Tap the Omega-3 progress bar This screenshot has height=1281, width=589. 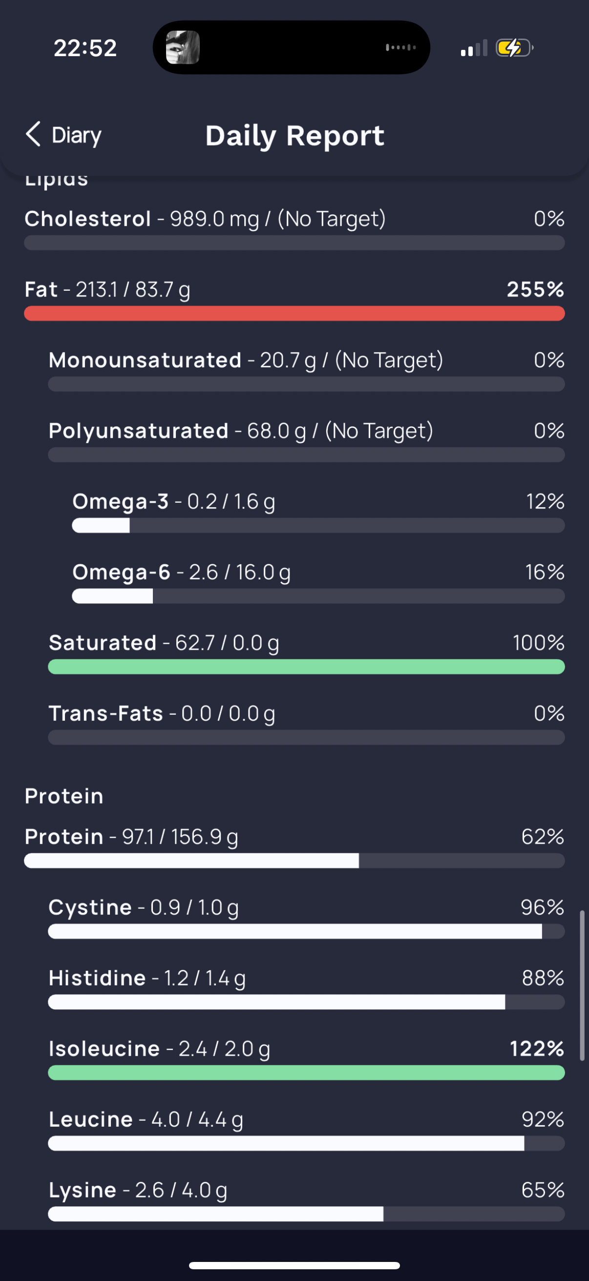coord(318,525)
